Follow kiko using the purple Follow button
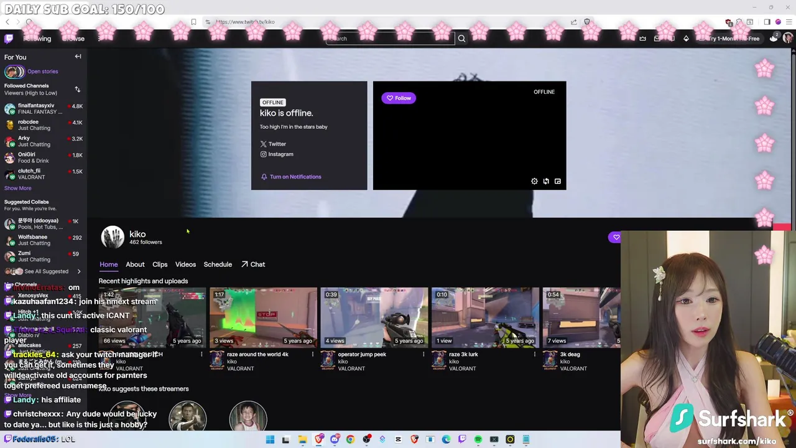The width and height of the screenshot is (796, 448). click(399, 98)
